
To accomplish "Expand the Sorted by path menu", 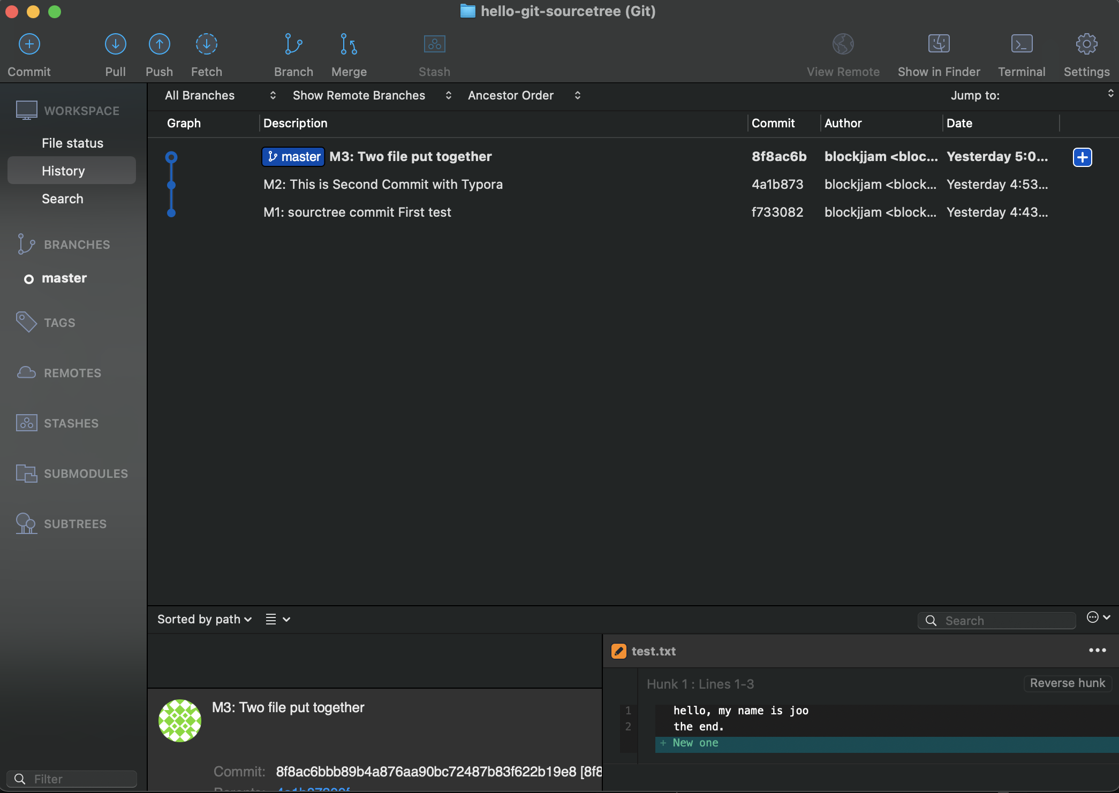I will [204, 620].
